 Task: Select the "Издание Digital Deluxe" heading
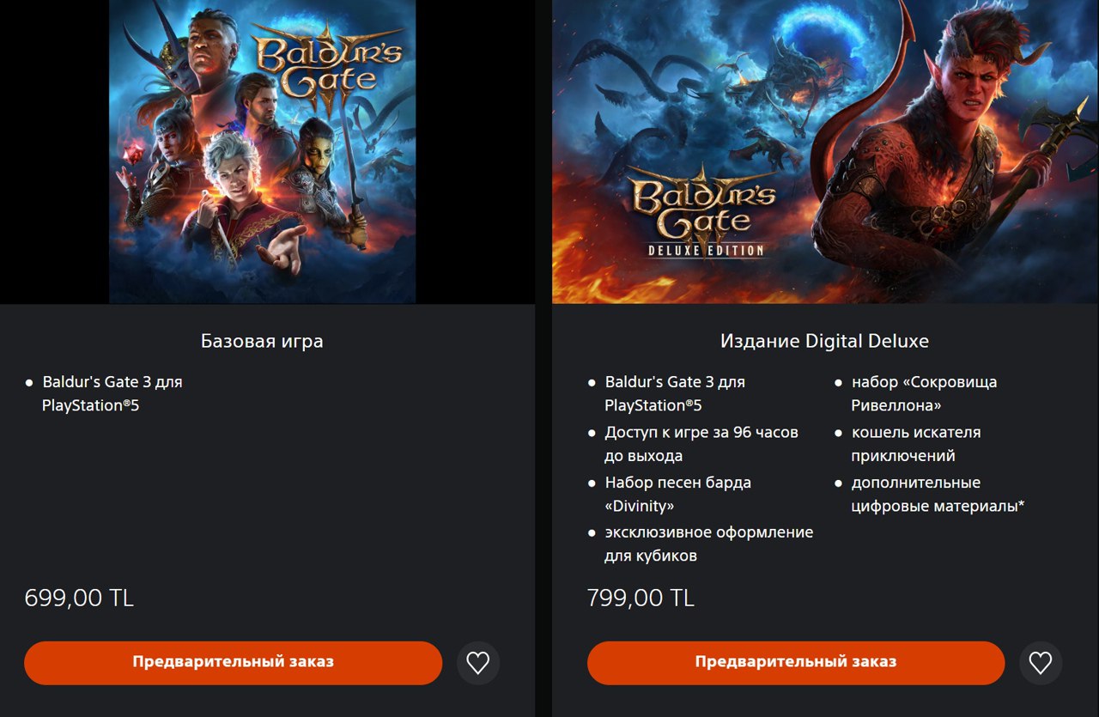[x=824, y=341]
